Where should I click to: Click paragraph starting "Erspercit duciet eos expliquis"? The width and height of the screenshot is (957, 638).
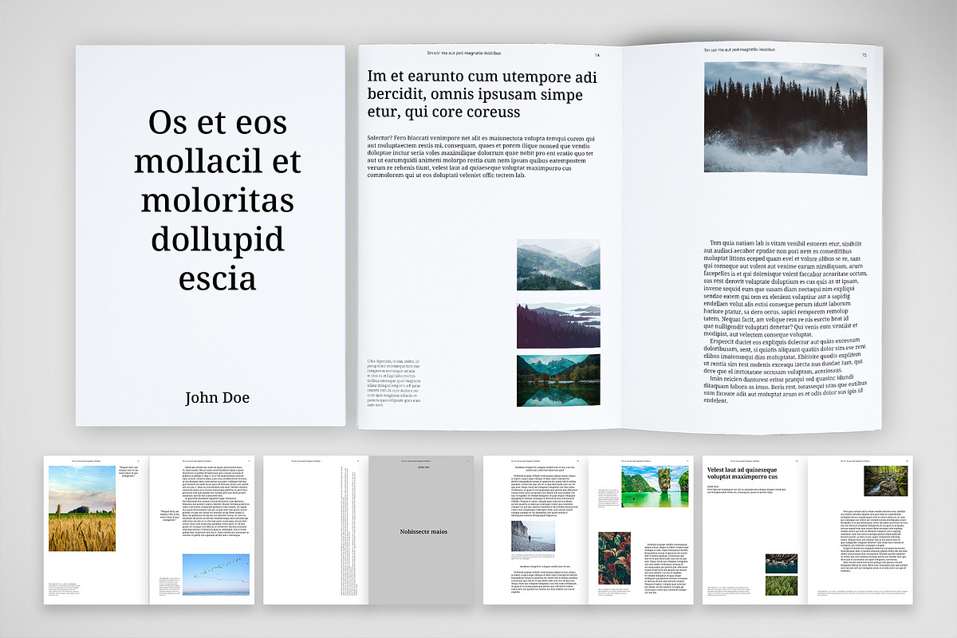coord(785,356)
